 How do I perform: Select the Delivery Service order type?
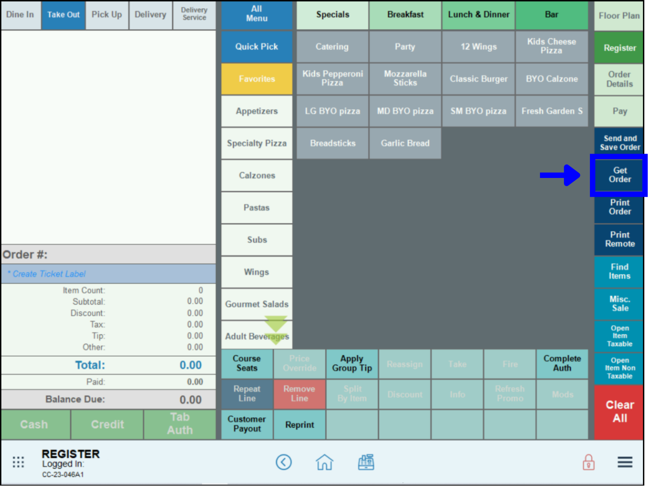[194, 15]
